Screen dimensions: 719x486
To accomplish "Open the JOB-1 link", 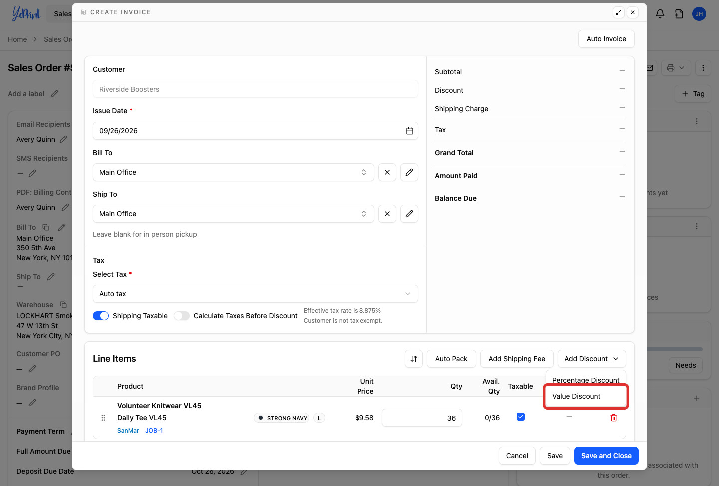I will [154, 431].
